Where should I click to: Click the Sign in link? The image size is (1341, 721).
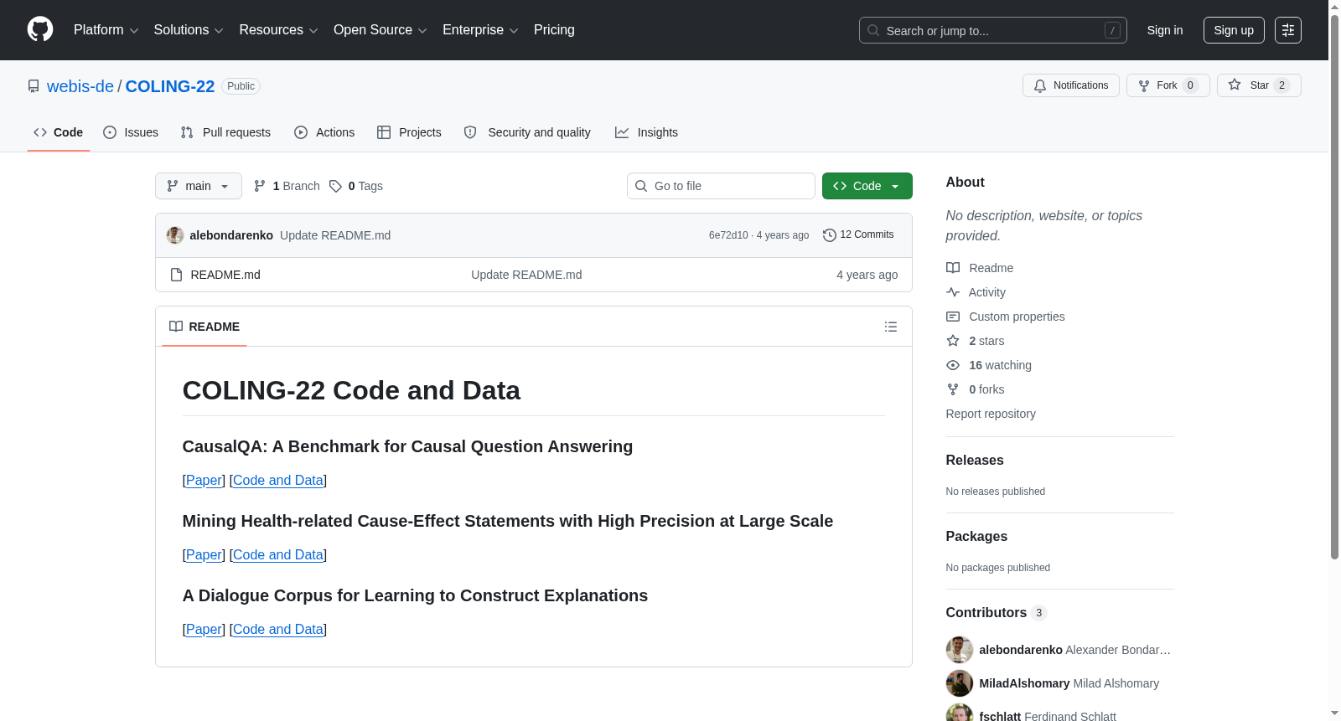tap(1165, 30)
